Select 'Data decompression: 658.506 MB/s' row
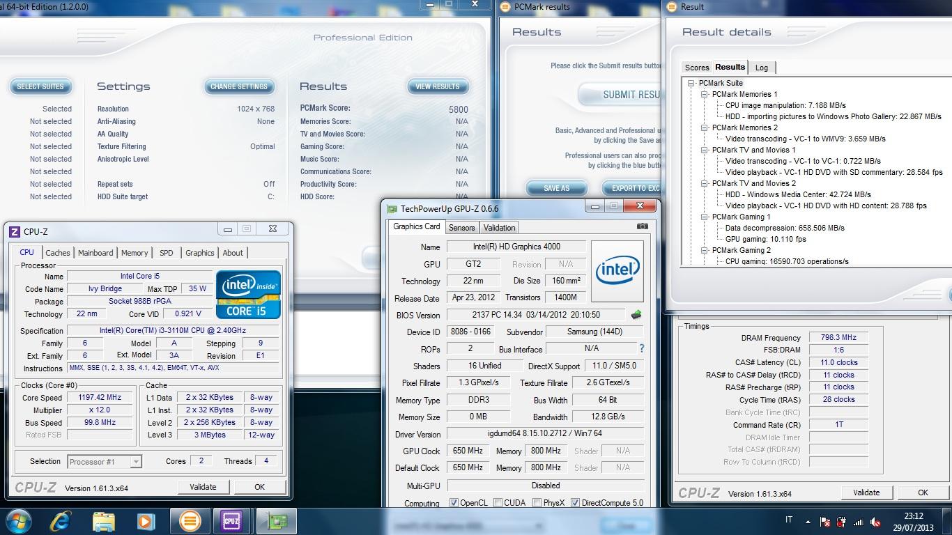This screenshot has width=952, height=535. [x=785, y=228]
